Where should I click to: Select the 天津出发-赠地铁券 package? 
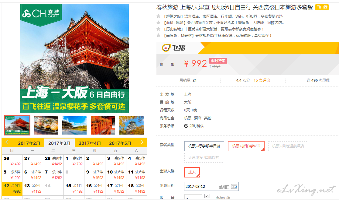pos(204,157)
